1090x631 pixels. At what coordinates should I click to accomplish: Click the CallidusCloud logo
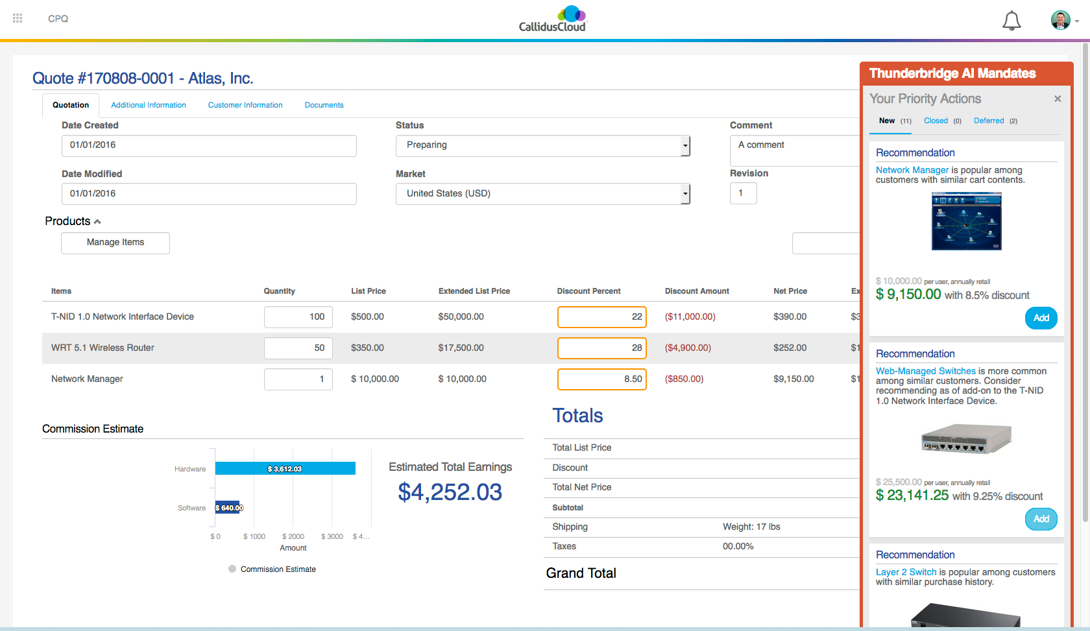tap(552, 18)
